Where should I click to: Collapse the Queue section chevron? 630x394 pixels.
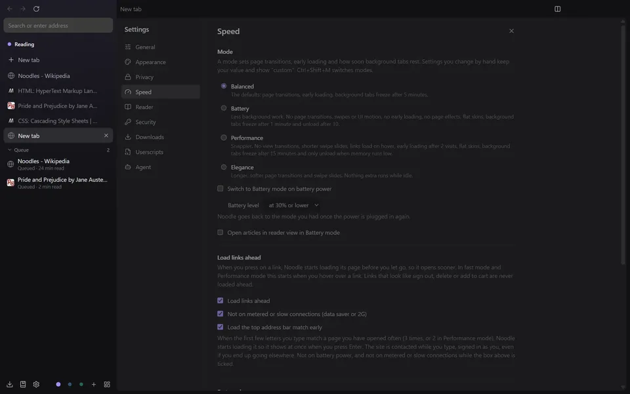click(10, 149)
